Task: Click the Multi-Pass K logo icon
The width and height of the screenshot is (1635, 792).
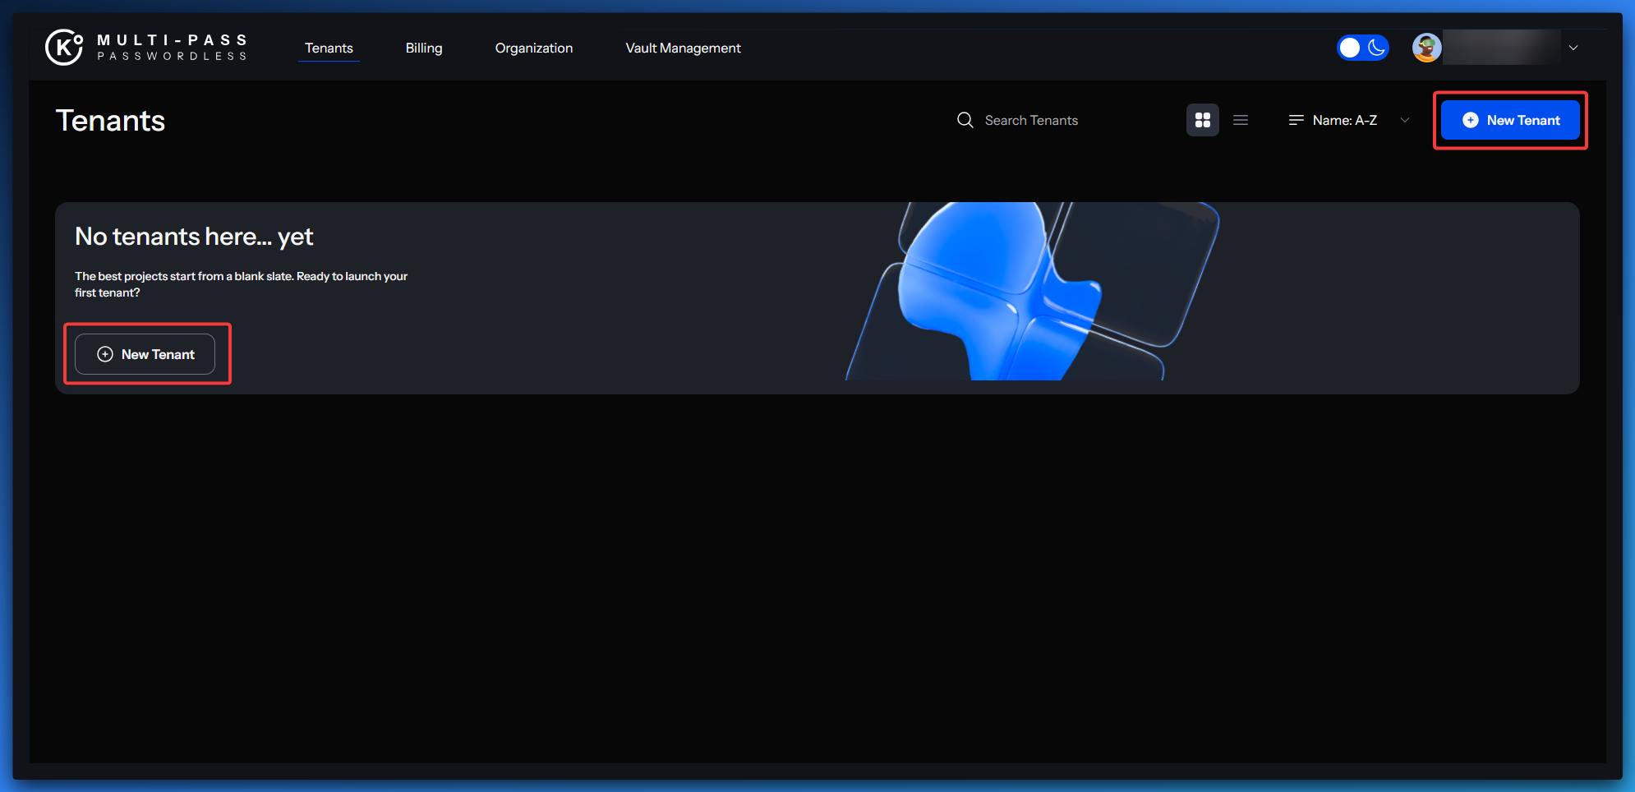Action: [64, 47]
